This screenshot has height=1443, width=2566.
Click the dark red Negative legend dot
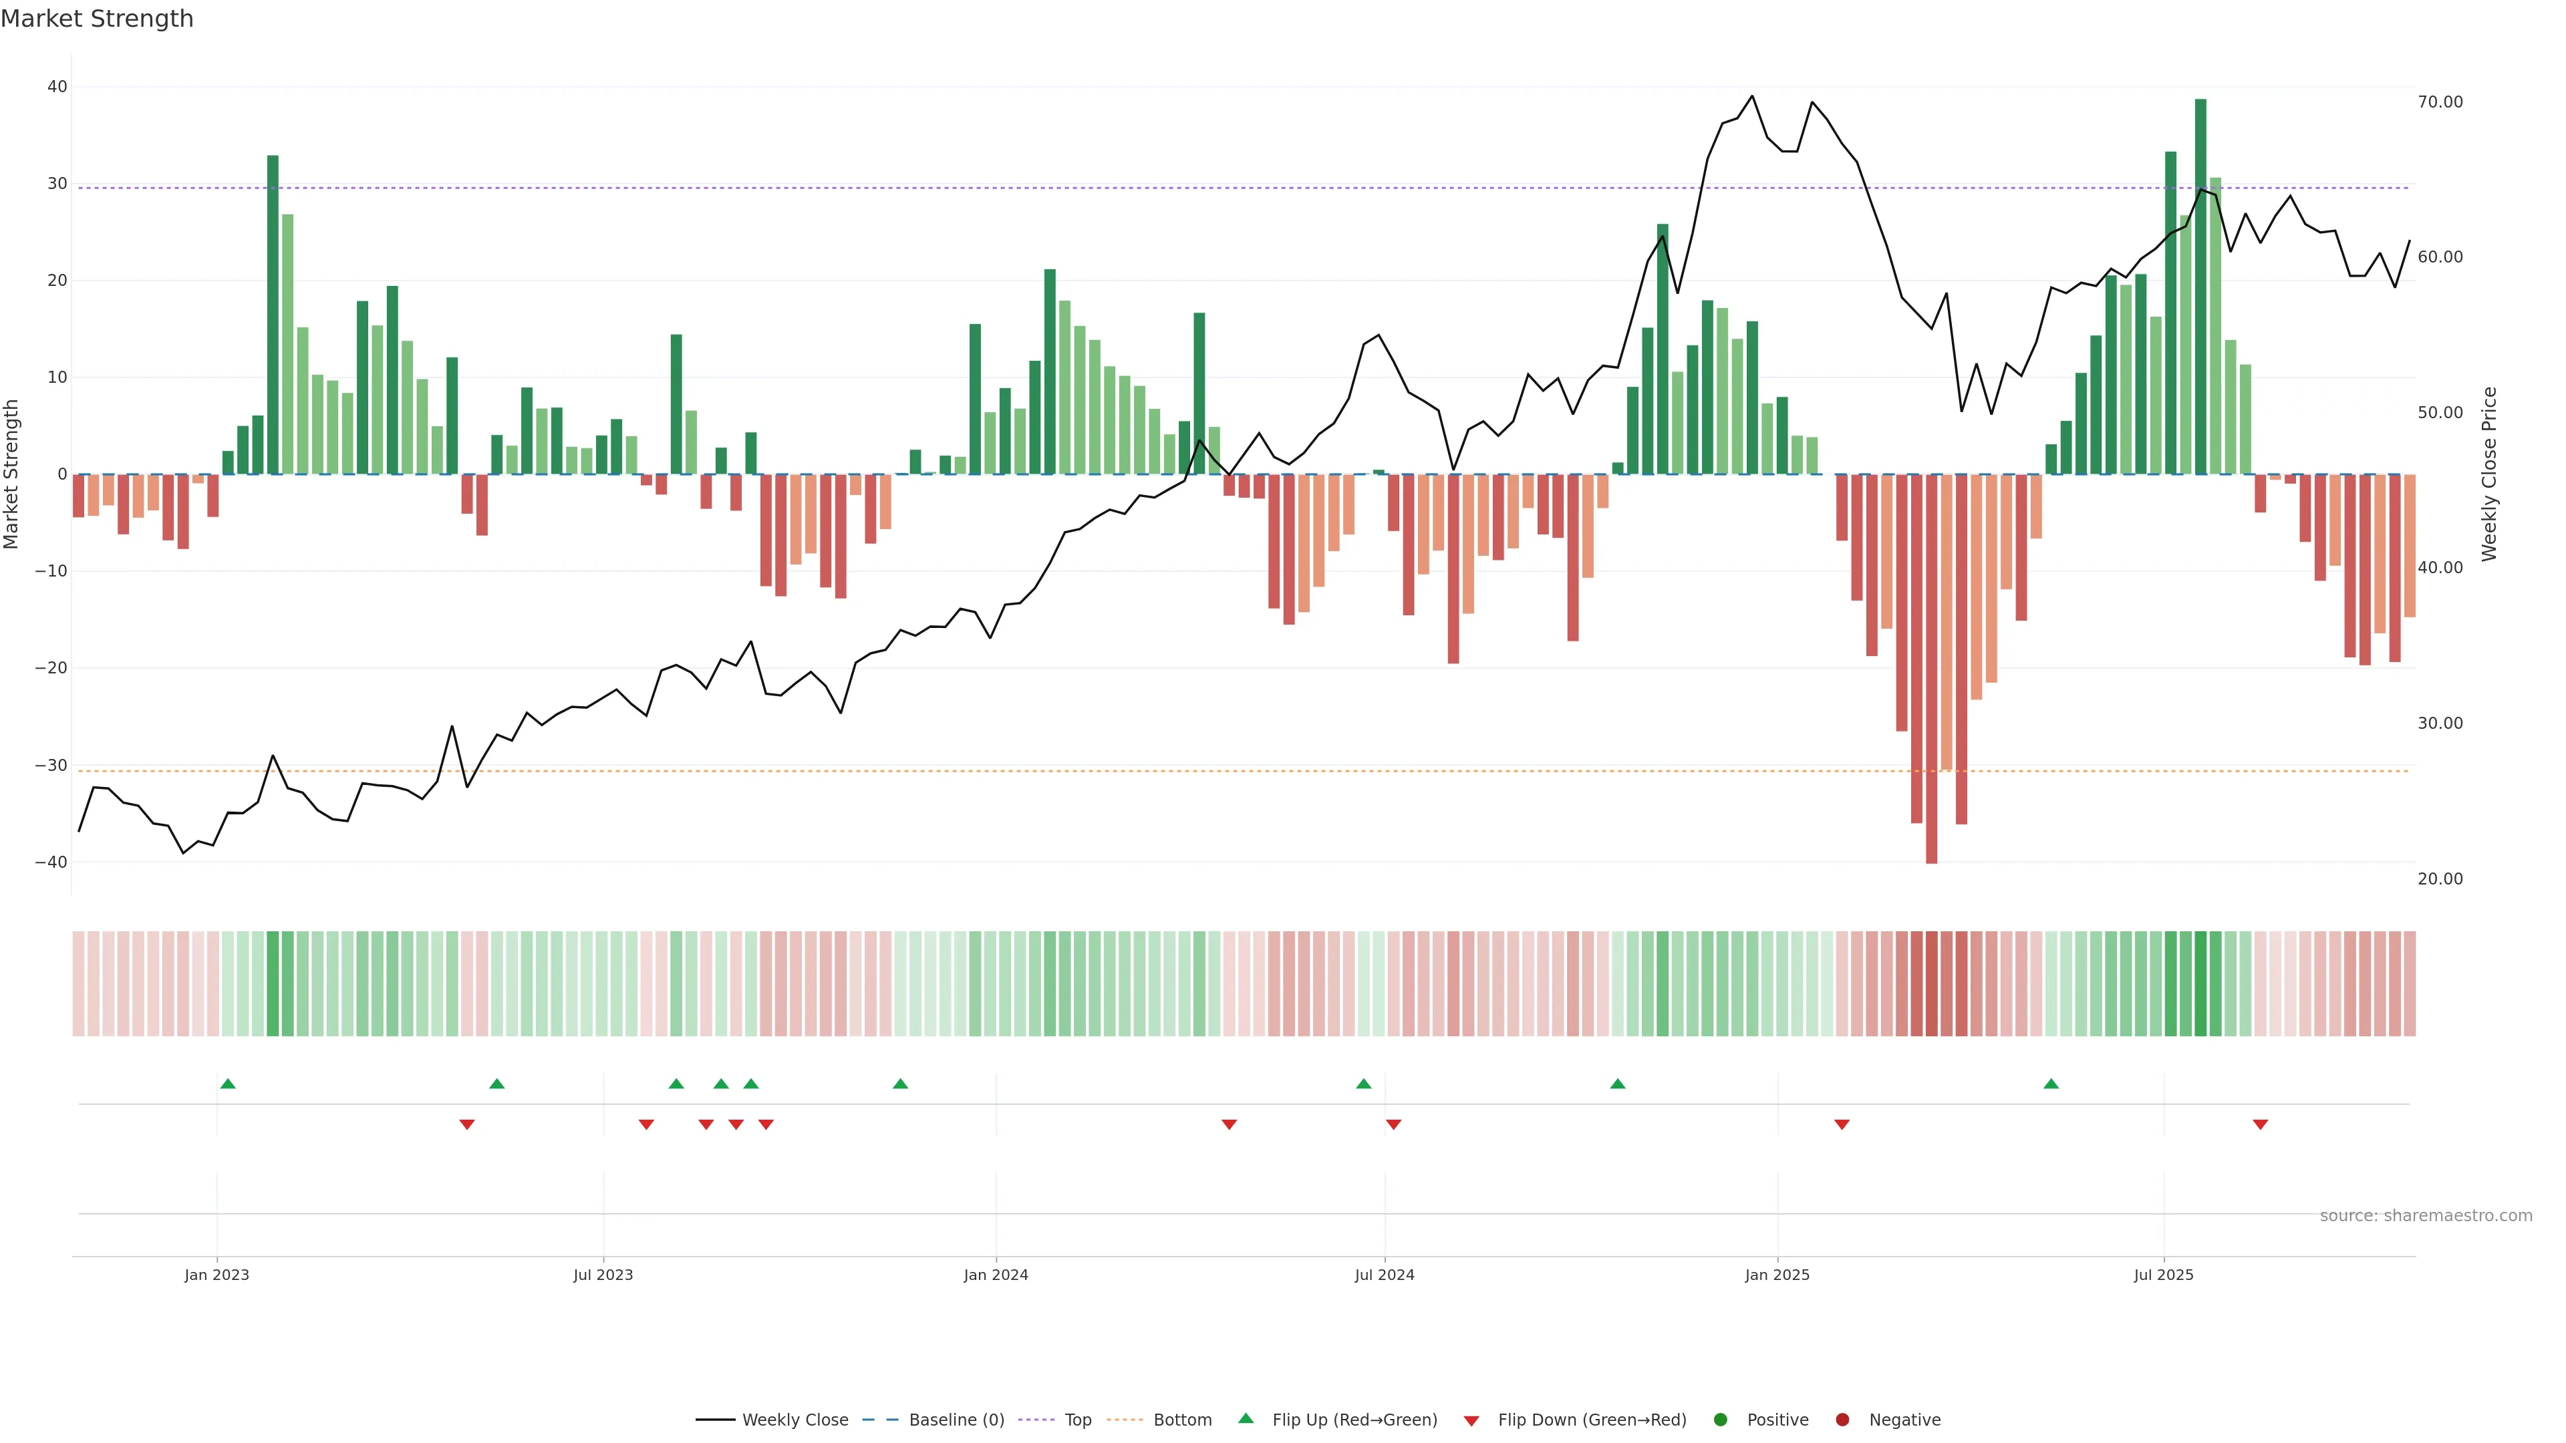pyautogui.click(x=1842, y=1420)
